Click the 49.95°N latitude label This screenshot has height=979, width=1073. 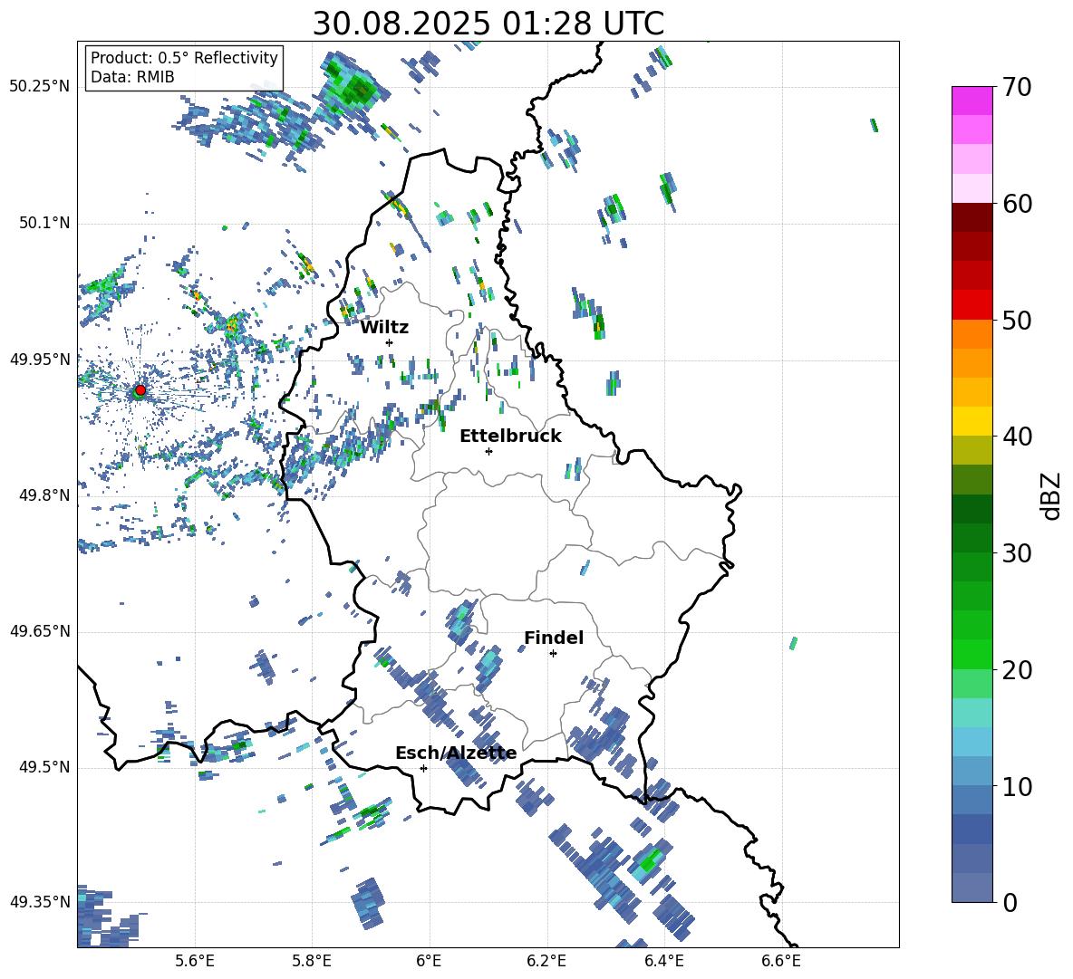(x=40, y=359)
